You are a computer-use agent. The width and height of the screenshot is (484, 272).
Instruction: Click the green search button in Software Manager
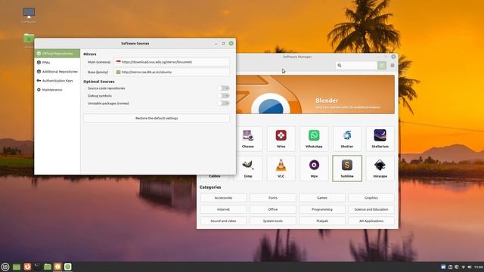click(382, 66)
